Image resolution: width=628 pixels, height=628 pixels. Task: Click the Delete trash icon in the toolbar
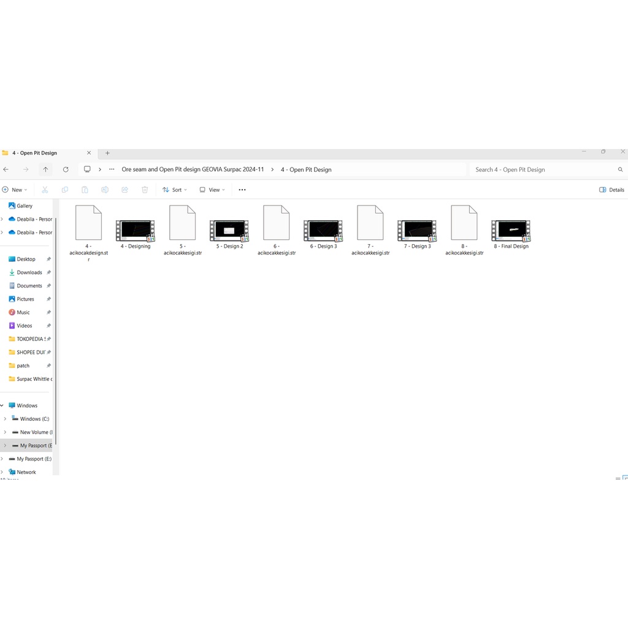(145, 190)
